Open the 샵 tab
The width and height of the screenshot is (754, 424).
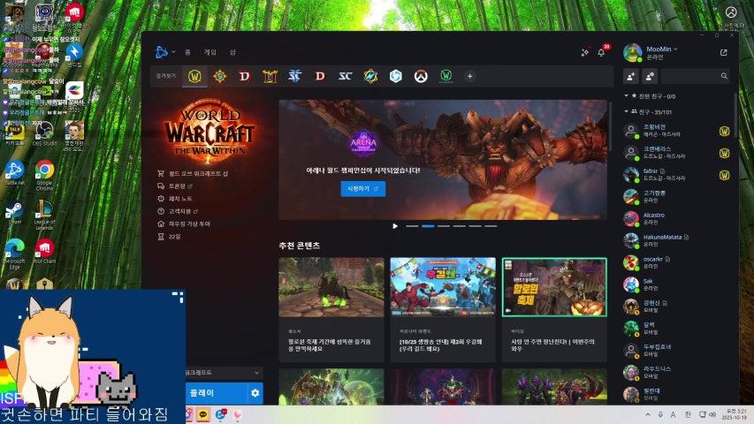point(232,52)
